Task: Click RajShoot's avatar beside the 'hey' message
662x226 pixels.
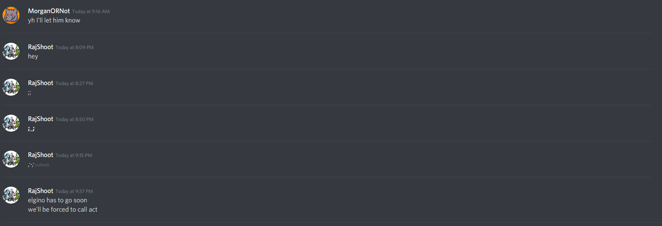Action: click(x=11, y=51)
